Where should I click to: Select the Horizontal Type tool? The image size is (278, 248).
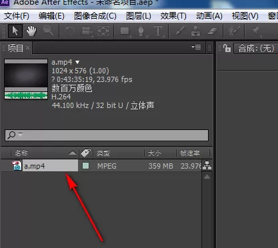click(x=158, y=31)
